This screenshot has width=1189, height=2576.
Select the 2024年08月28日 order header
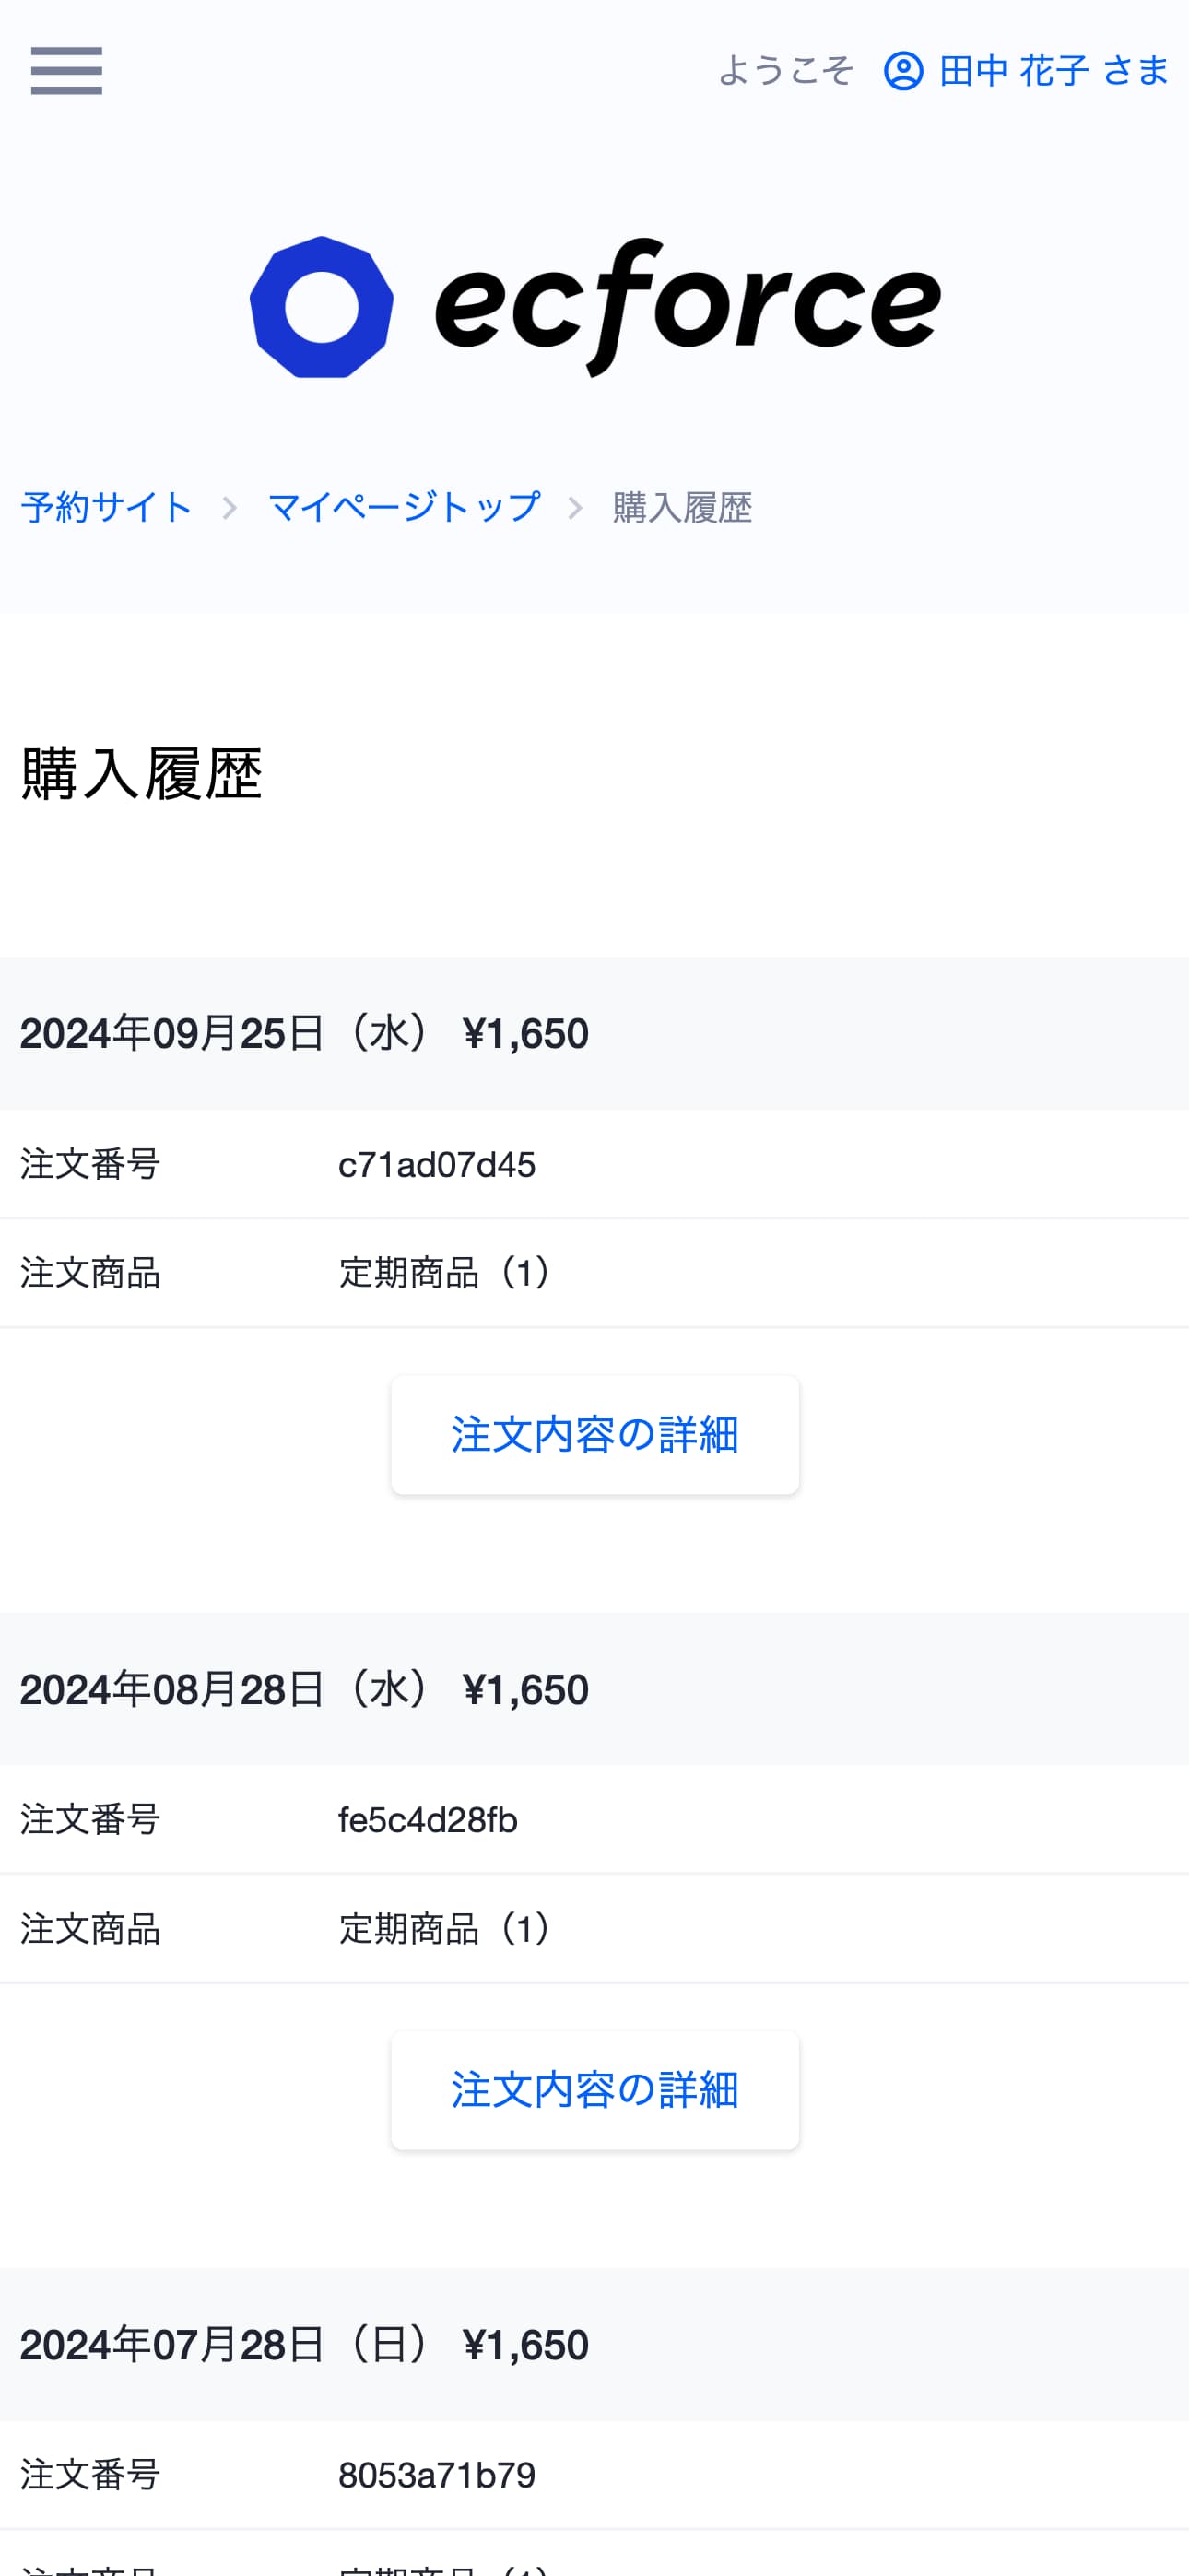click(x=594, y=1689)
